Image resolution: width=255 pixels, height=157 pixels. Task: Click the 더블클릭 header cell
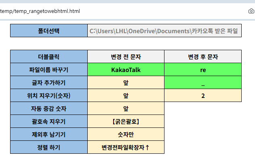(49, 57)
